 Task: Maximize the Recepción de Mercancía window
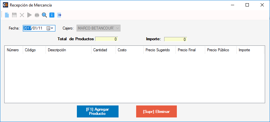247,5
